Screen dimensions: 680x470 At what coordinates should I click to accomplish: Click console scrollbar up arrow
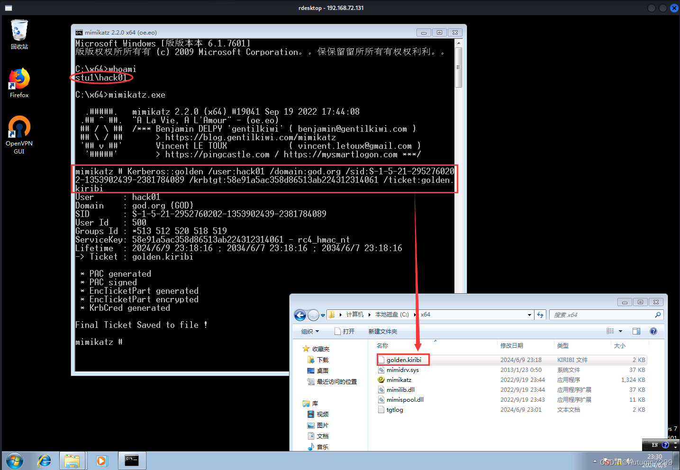tap(458, 43)
